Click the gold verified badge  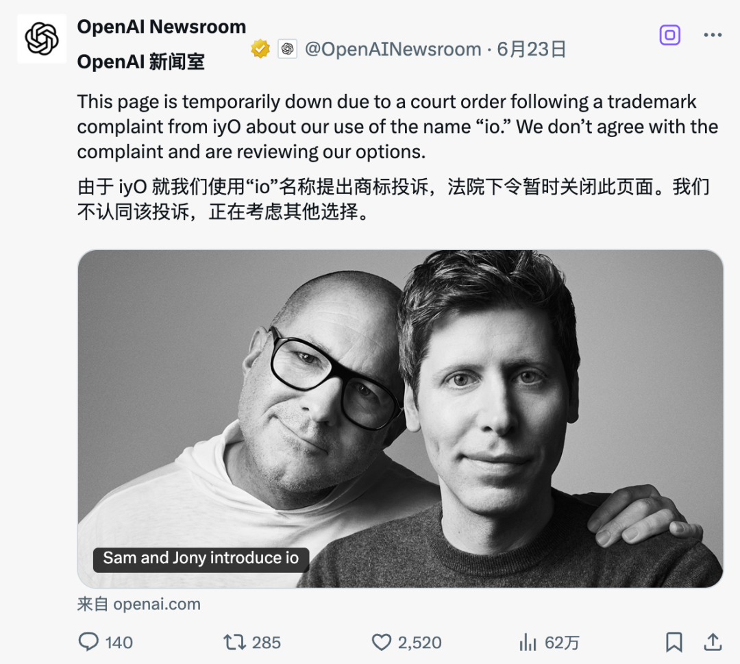[x=260, y=49]
